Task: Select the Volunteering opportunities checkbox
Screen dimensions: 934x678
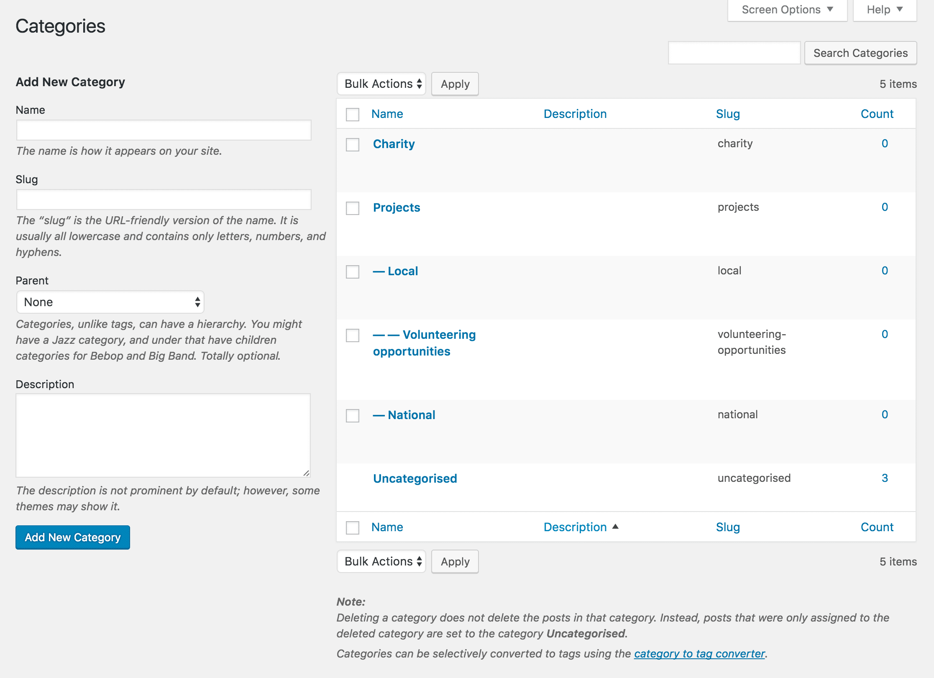Action: (352, 335)
